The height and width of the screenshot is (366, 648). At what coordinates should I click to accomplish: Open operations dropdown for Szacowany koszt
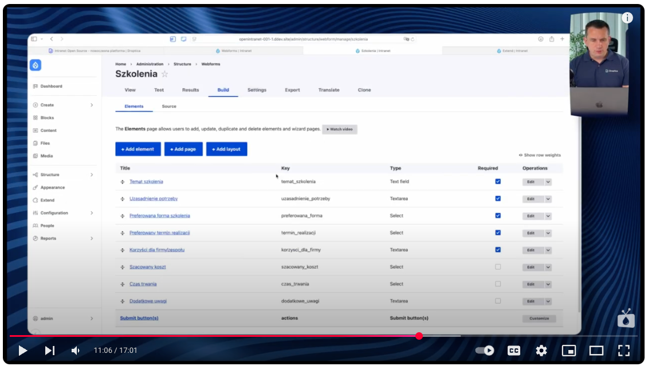pos(548,268)
